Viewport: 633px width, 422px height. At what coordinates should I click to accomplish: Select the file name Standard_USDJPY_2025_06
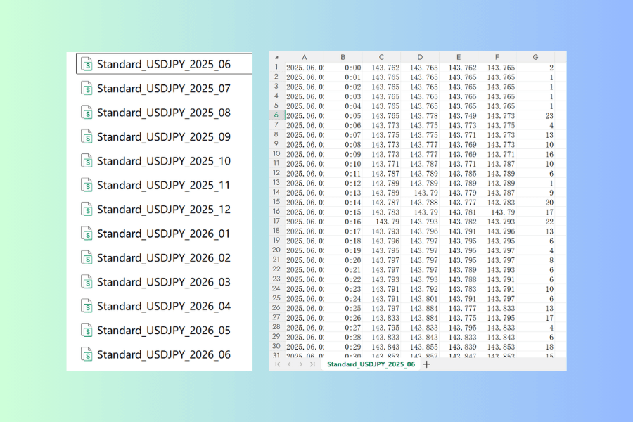pos(164,64)
